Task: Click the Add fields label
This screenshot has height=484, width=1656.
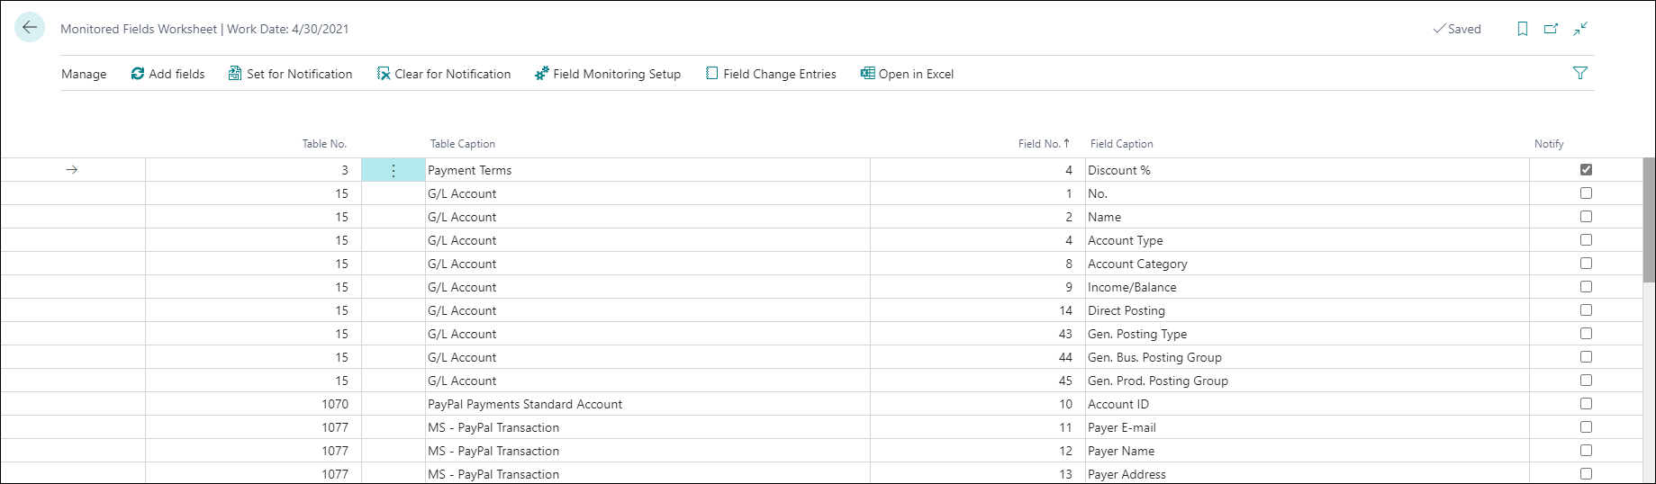Action: (x=177, y=74)
